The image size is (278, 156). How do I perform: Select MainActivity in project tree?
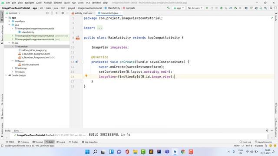(x=26, y=32)
